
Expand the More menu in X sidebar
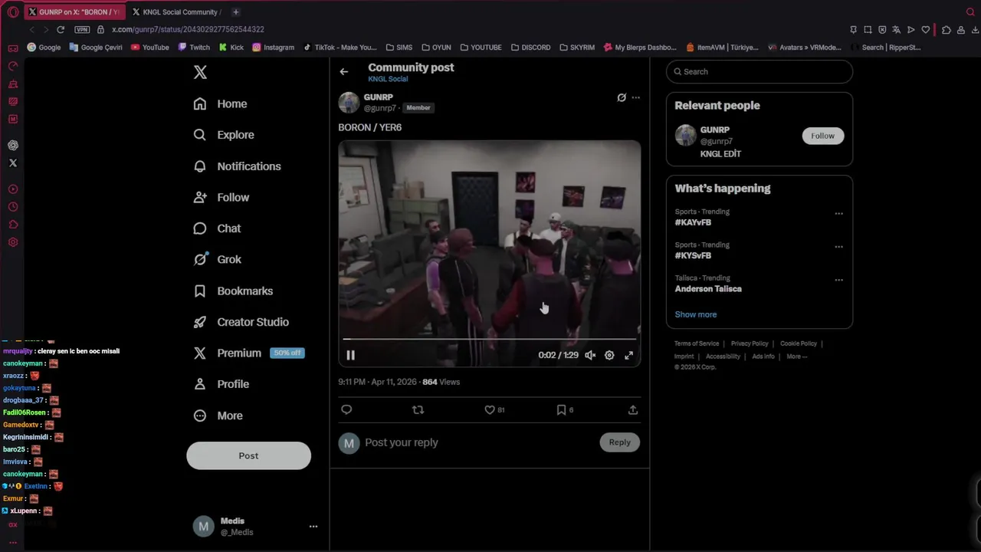(218, 416)
